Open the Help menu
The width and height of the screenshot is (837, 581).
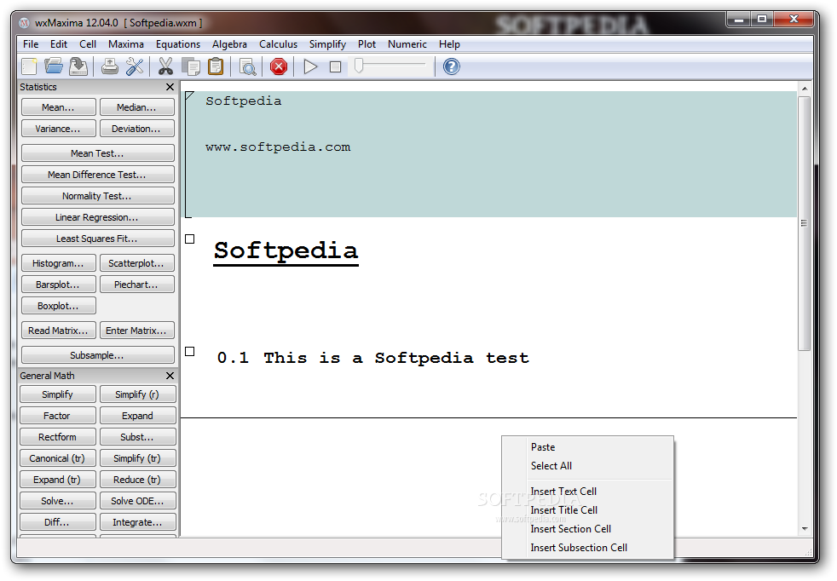(449, 44)
